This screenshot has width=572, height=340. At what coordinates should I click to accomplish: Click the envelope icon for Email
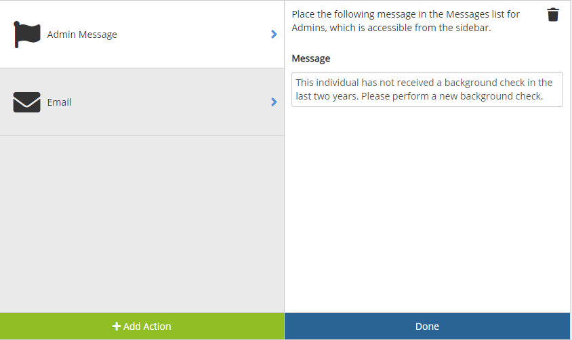point(27,102)
